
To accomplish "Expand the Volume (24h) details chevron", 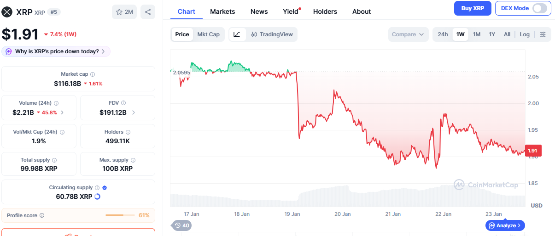I will click(x=62, y=112).
